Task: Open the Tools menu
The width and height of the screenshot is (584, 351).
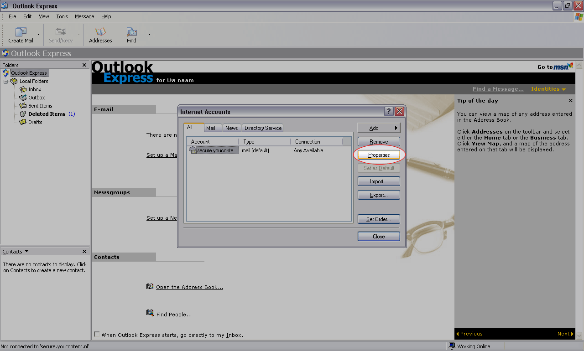Action: tap(62, 16)
